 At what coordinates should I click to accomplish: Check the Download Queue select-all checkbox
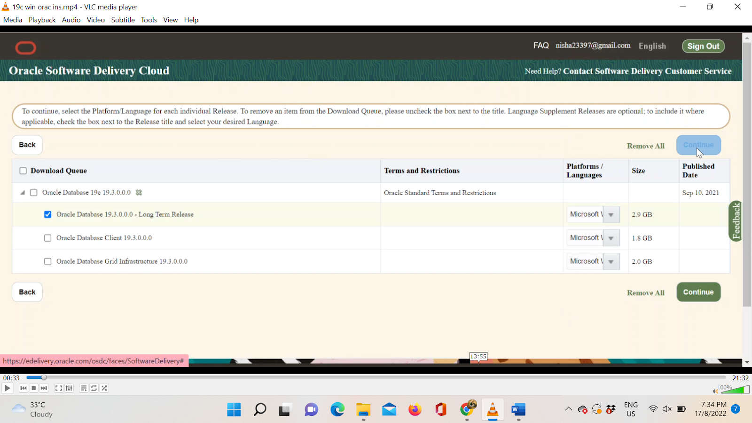(23, 171)
